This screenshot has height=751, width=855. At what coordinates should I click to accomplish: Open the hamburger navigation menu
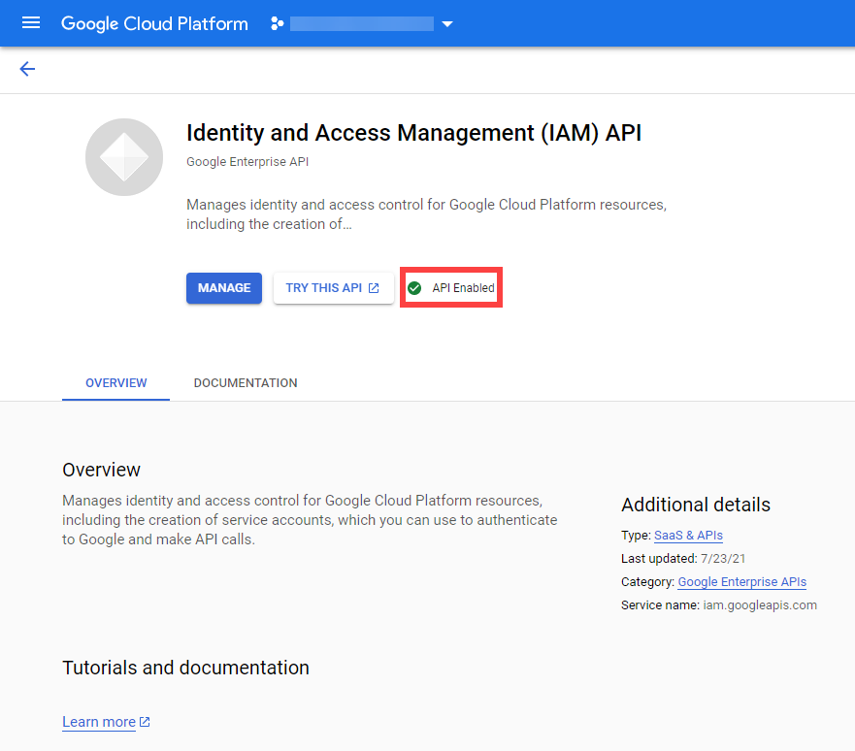tap(31, 23)
